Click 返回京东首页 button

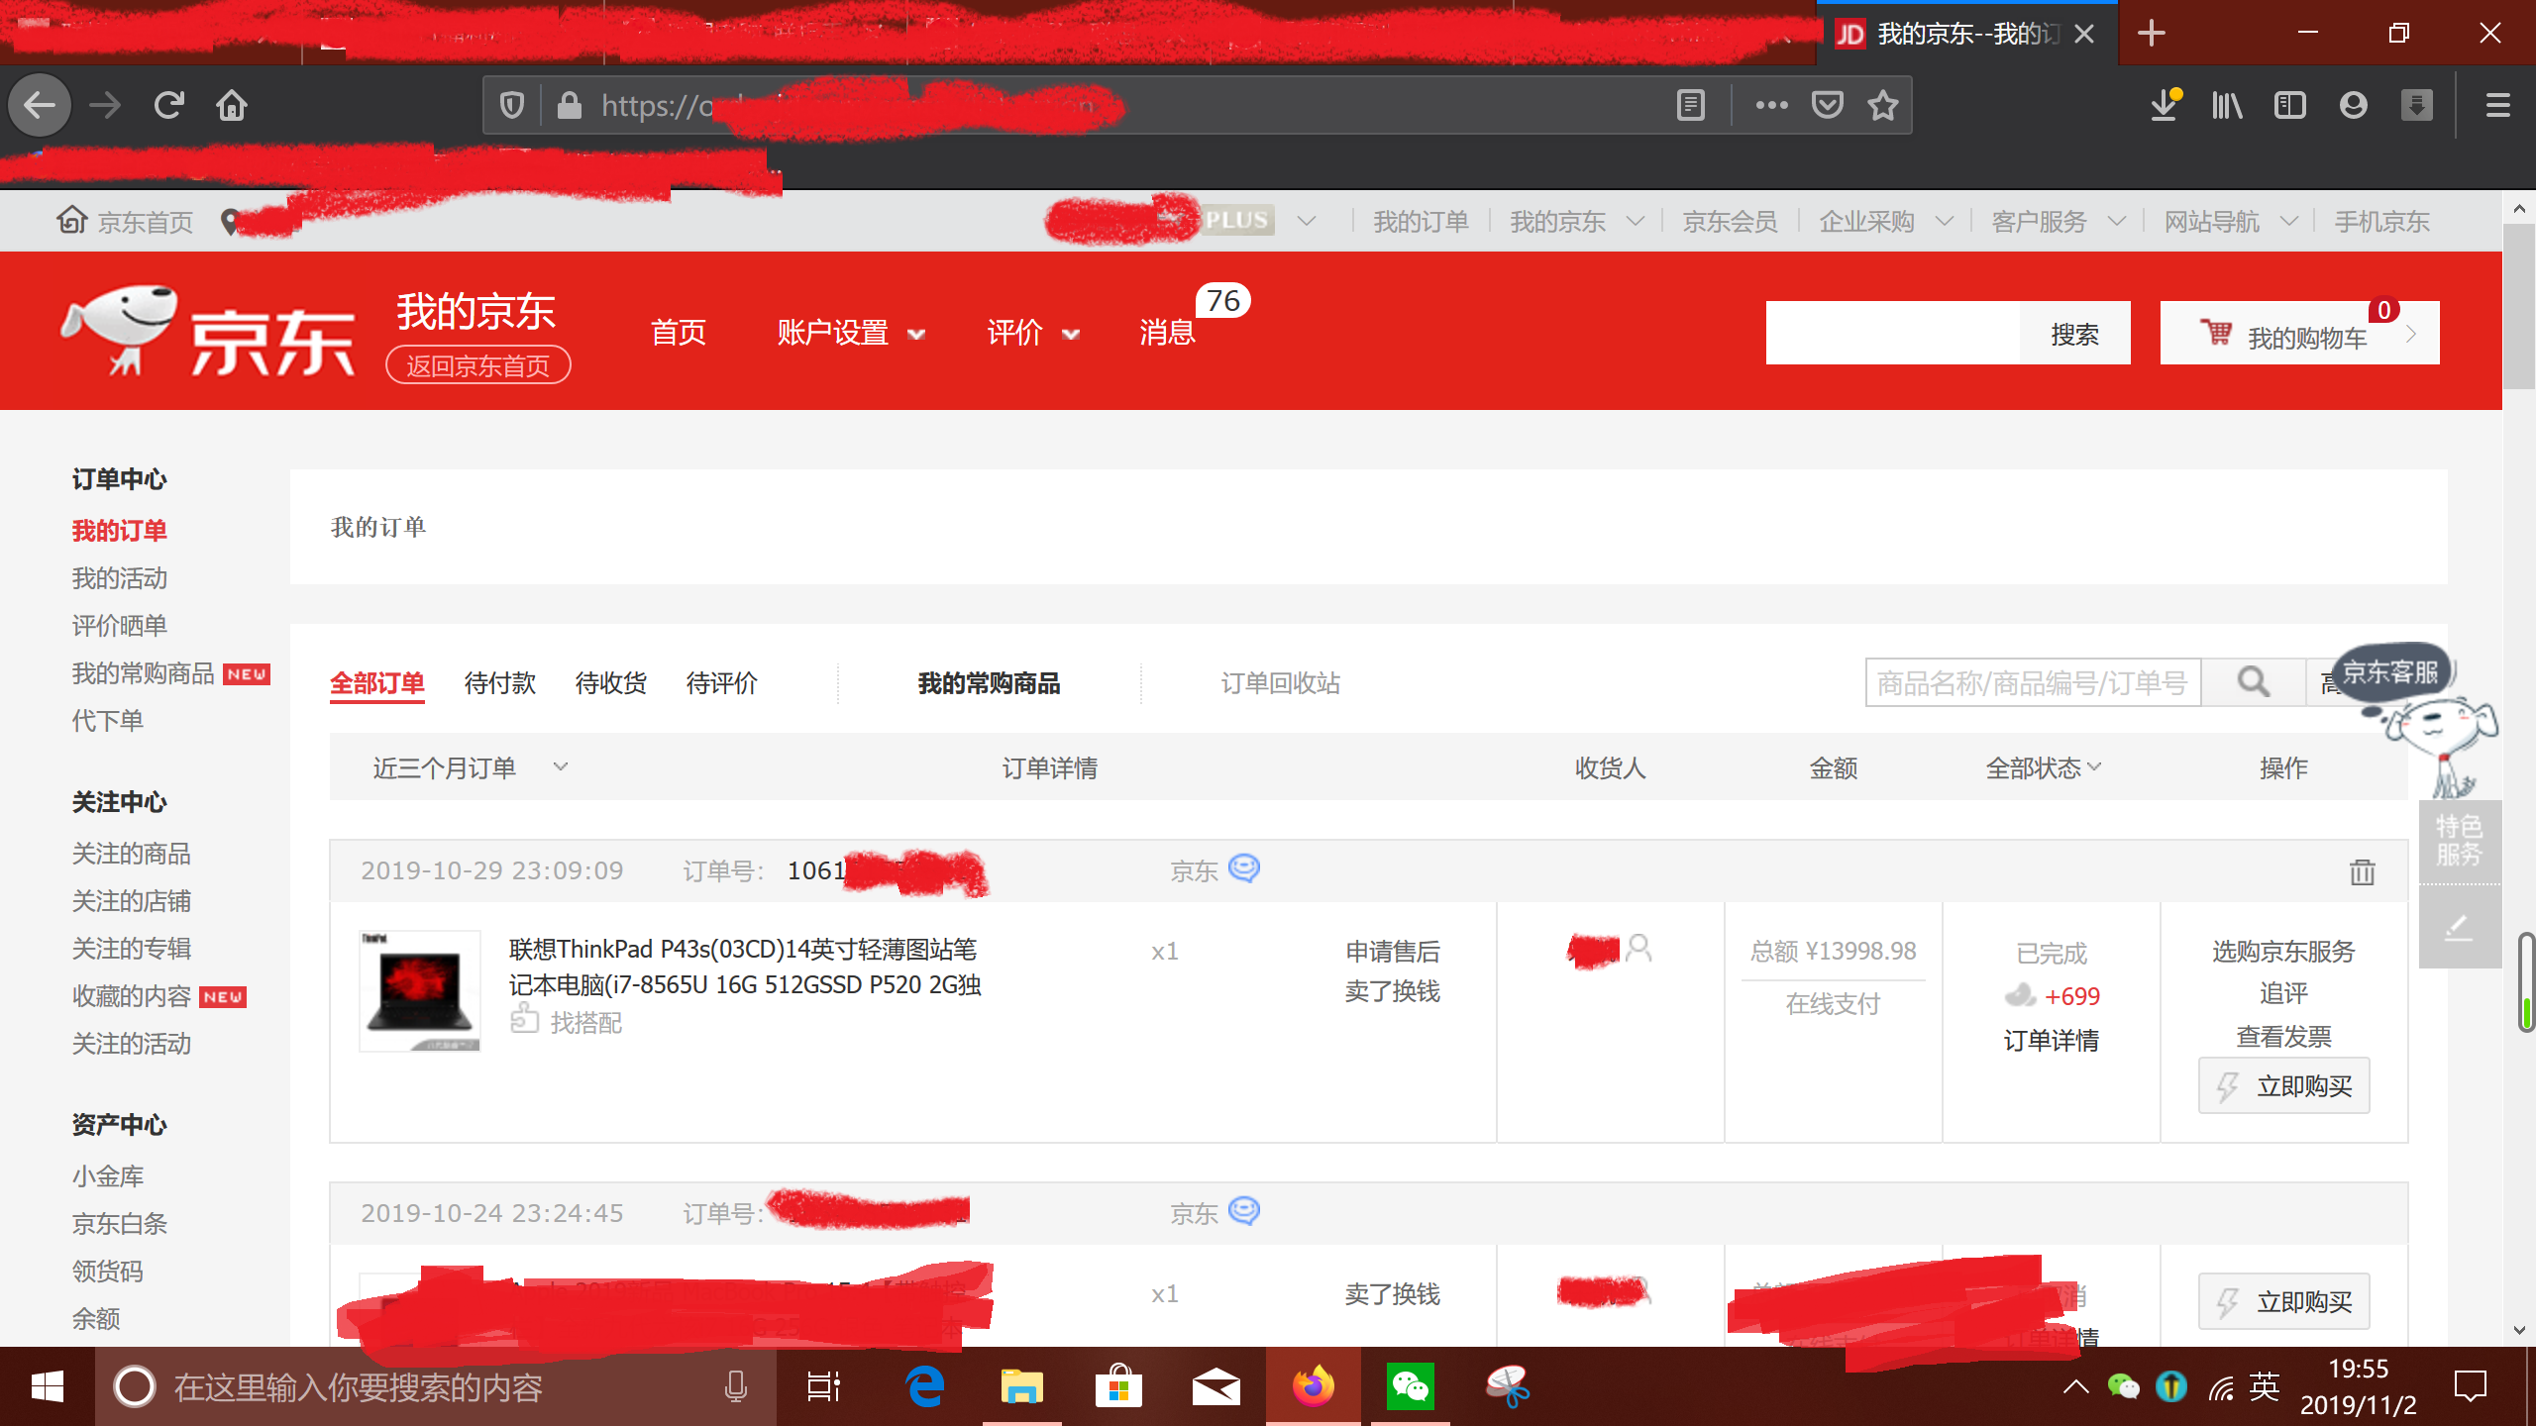click(478, 365)
